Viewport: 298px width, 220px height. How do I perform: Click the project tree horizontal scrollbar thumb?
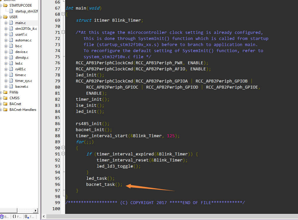tap(9, 210)
